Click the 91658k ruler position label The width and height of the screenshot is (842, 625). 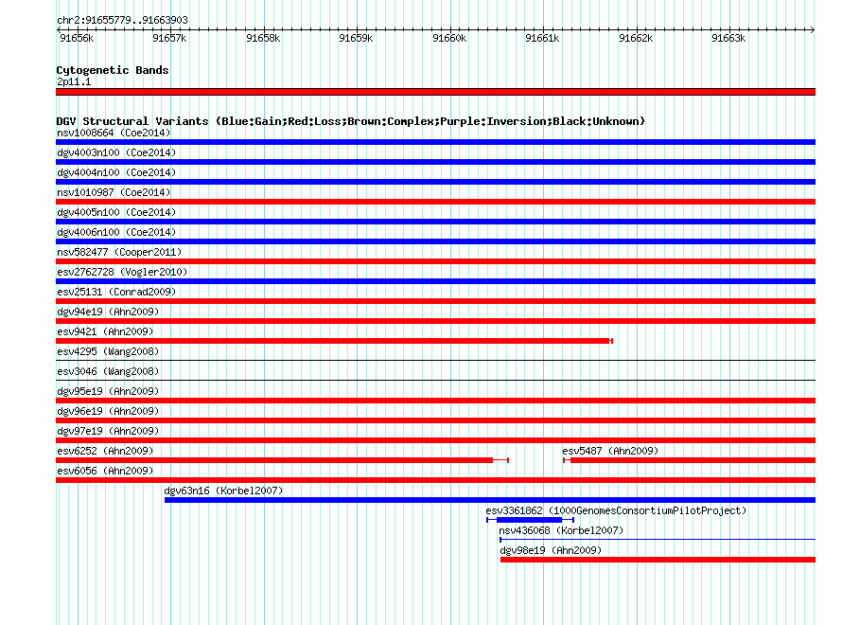tap(263, 38)
